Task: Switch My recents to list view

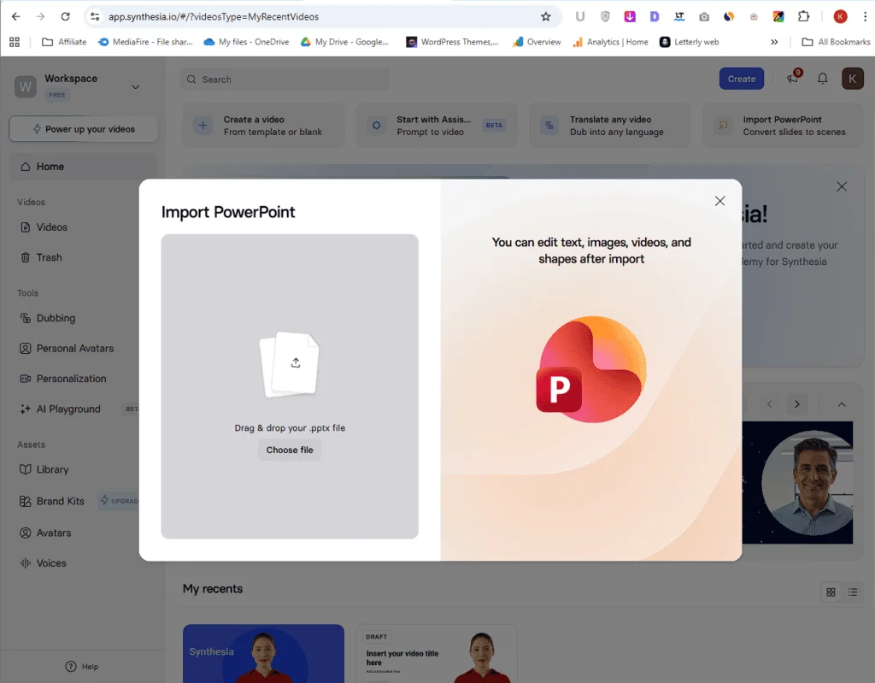Action: tap(853, 592)
